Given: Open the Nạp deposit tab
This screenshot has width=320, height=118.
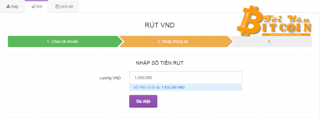Looking at the screenshot, I should pyautogui.click(x=12, y=7).
